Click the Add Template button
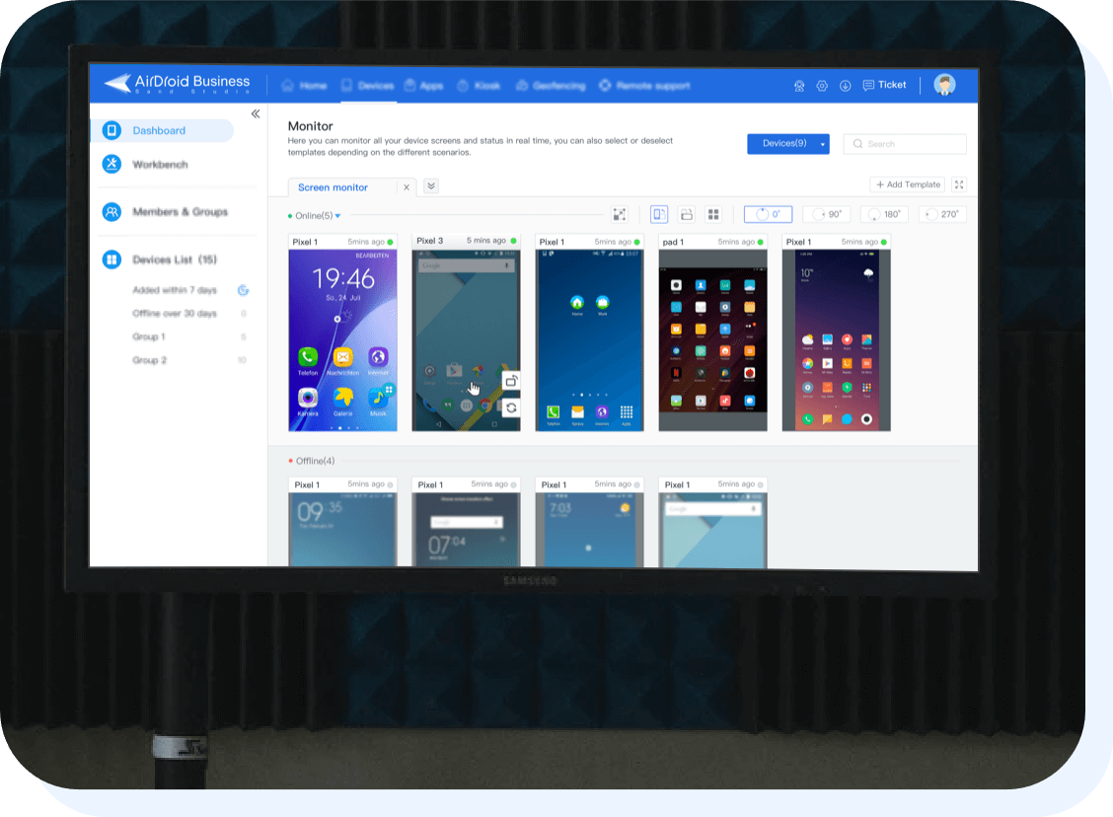This screenshot has height=817, width=1113. (x=908, y=185)
